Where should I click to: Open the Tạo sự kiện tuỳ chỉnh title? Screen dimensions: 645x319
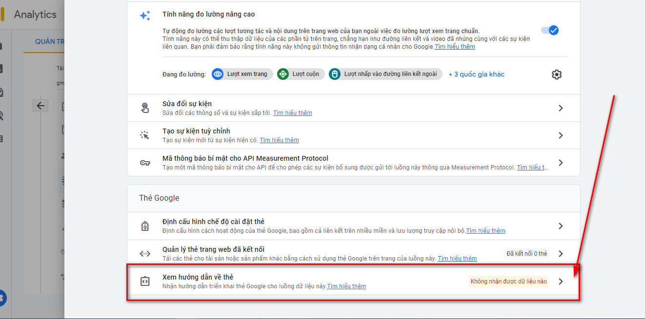(196, 131)
